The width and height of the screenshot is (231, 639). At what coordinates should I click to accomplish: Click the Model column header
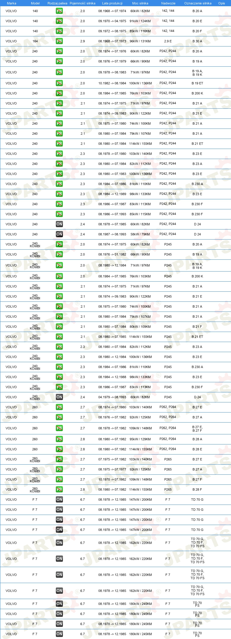(35, 3)
